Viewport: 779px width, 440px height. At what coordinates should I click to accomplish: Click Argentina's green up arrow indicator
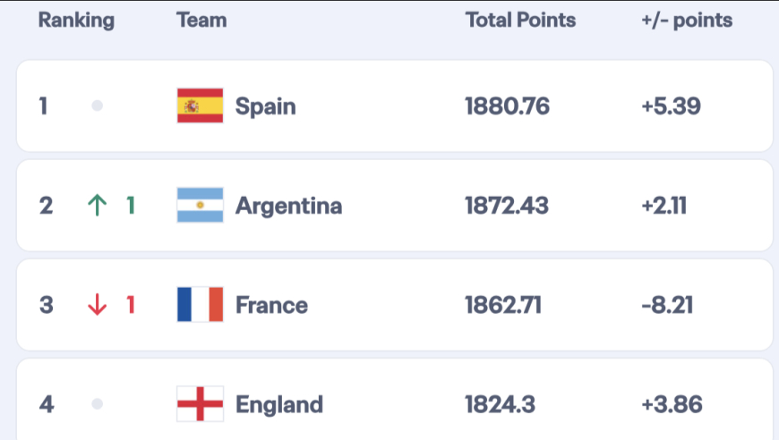96,206
